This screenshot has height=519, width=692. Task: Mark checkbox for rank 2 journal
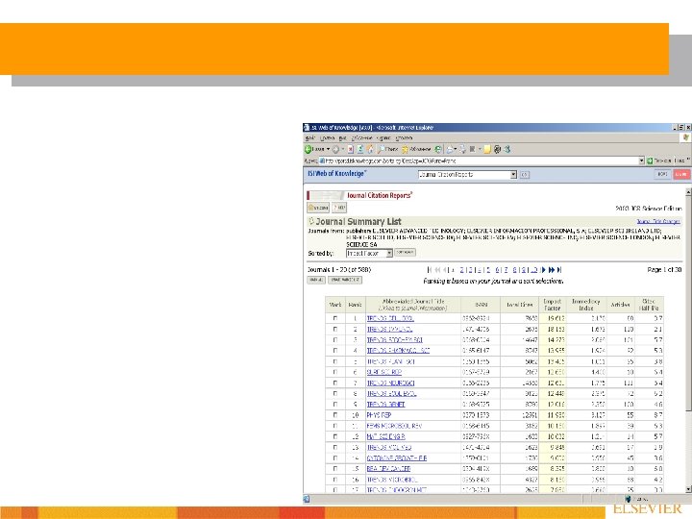(x=335, y=330)
